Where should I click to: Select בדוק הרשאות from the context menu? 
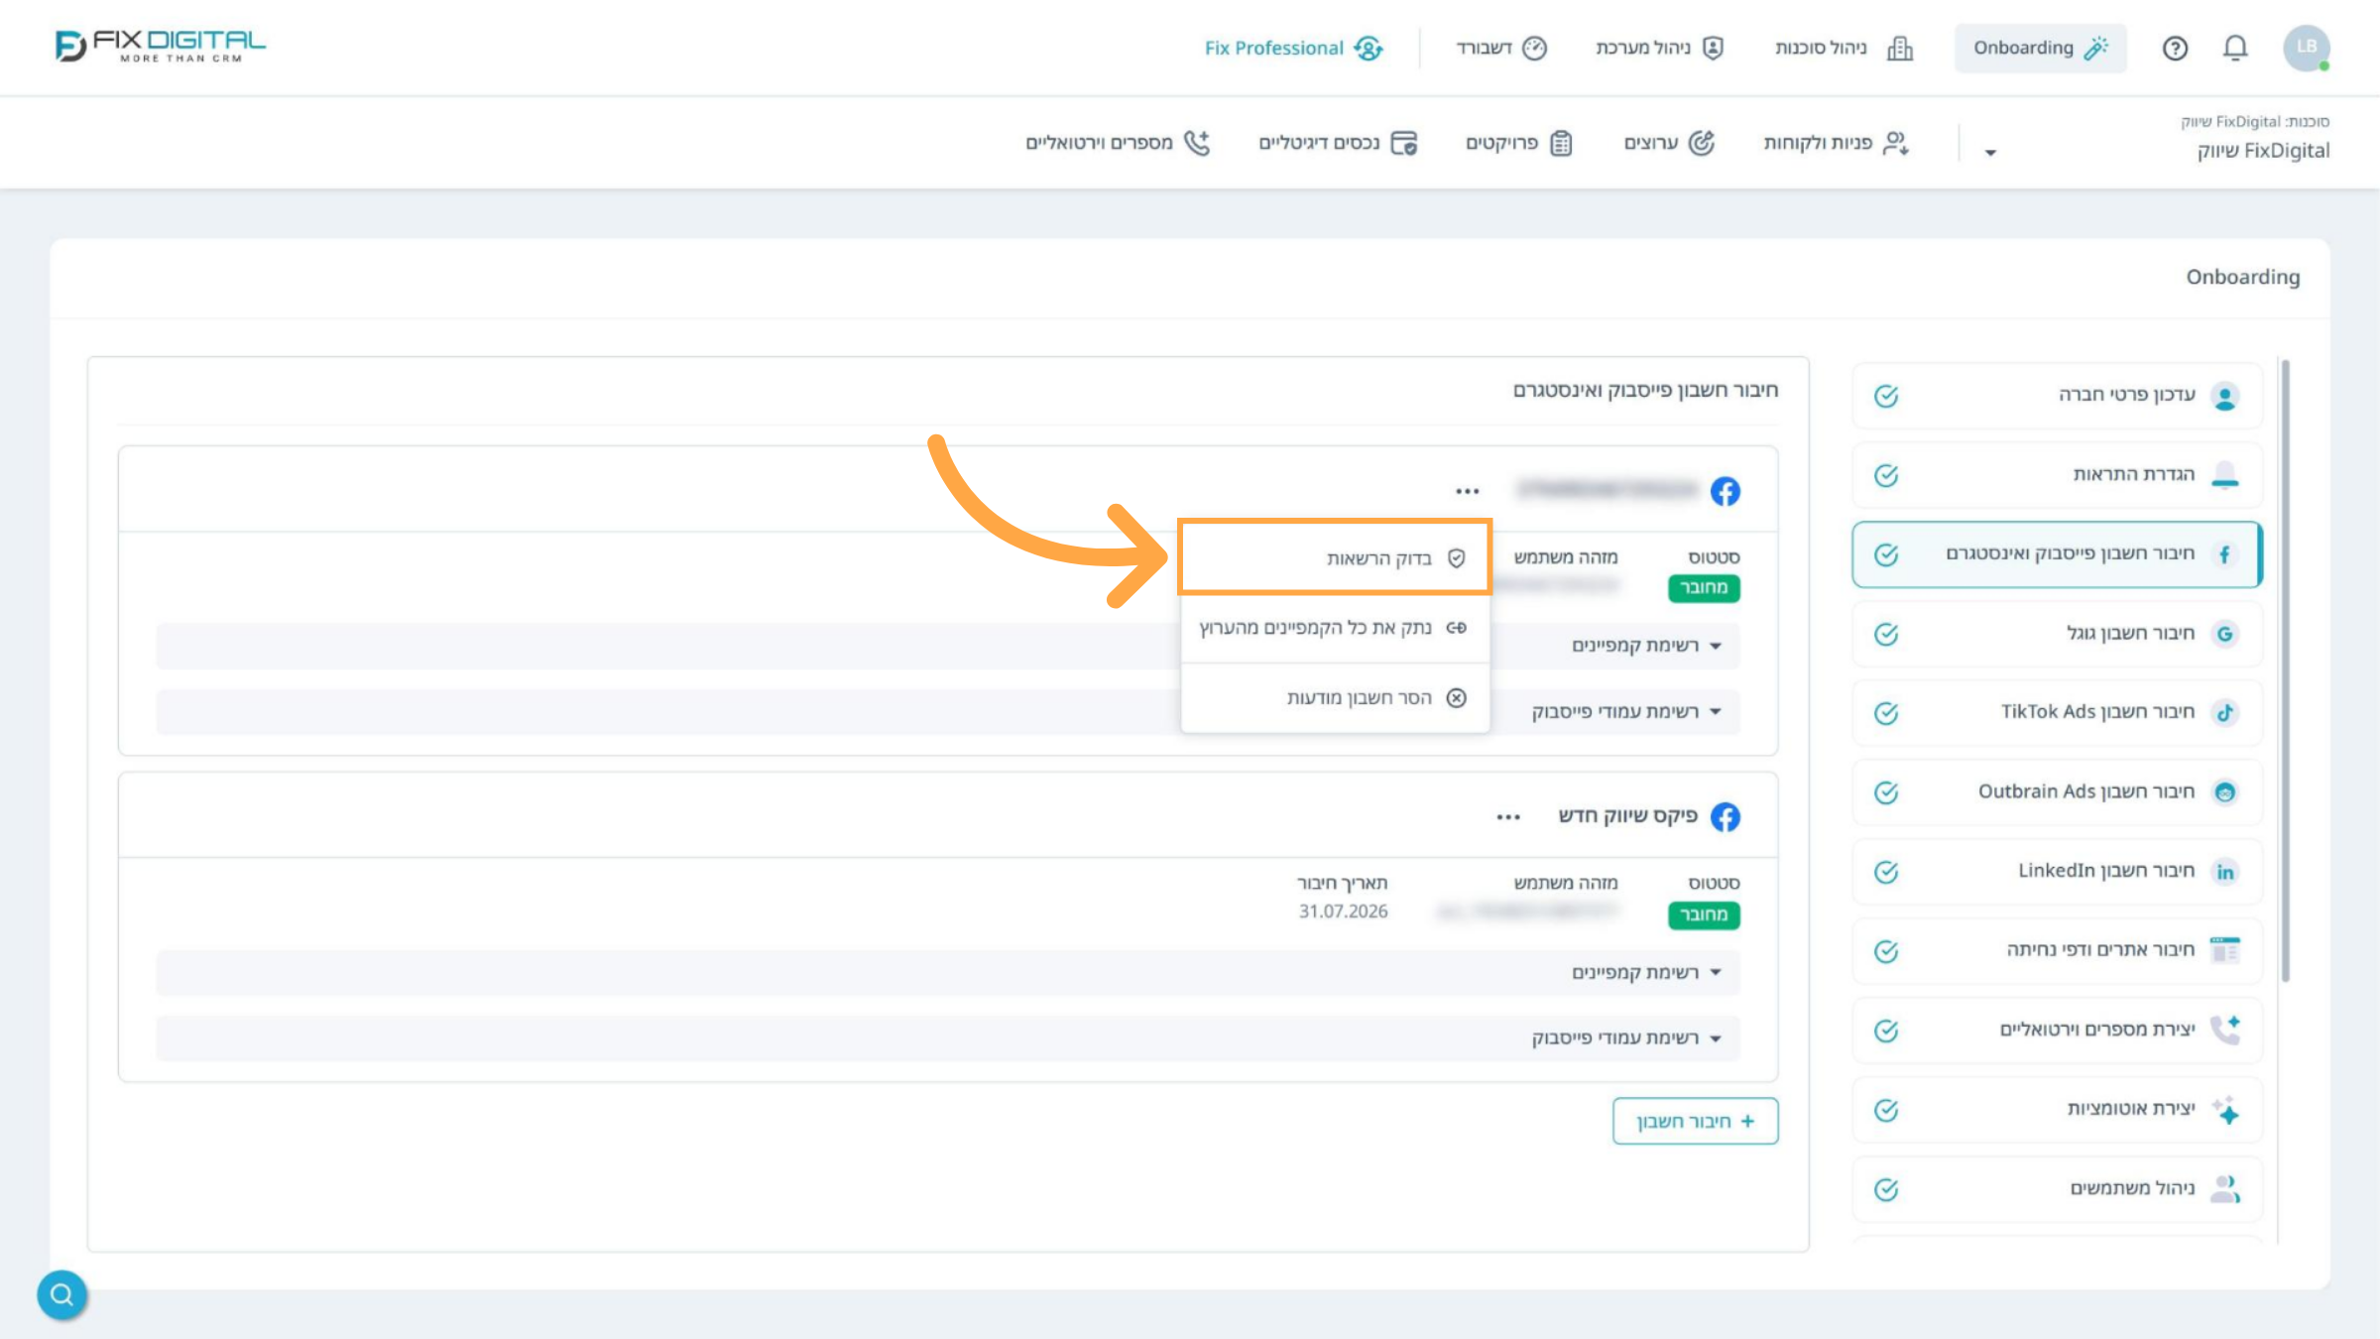point(1335,558)
